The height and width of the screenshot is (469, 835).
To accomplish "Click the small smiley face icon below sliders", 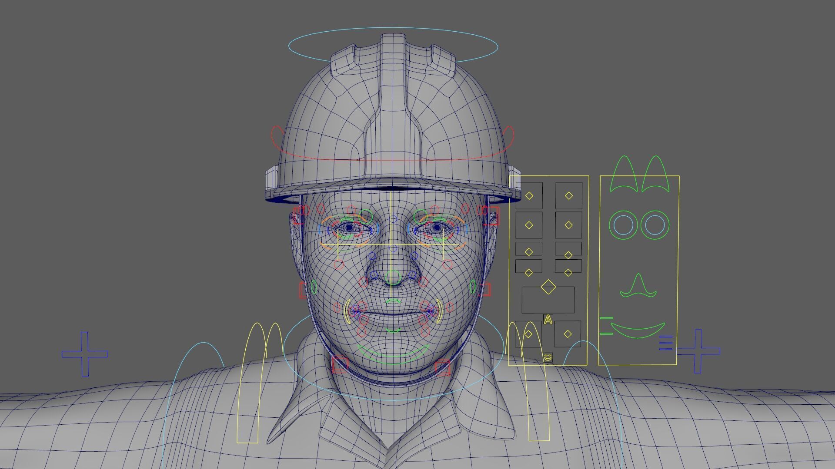I will tap(548, 357).
